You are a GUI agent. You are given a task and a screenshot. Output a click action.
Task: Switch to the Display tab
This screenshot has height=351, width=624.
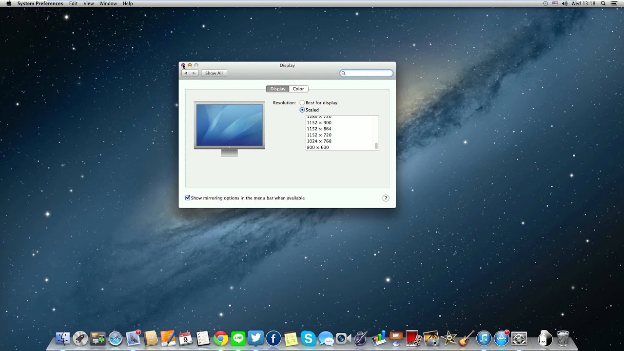277,89
